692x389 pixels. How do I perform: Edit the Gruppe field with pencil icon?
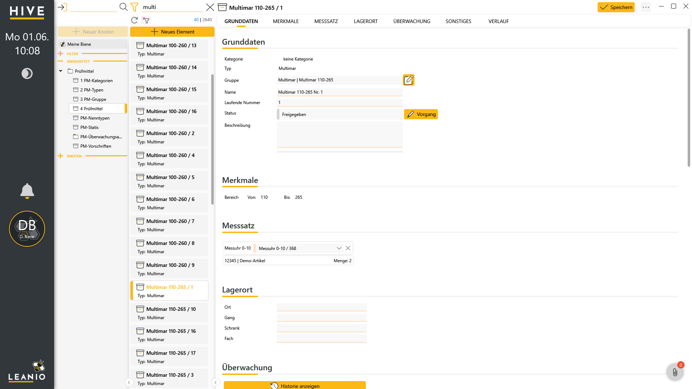[409, 80]
